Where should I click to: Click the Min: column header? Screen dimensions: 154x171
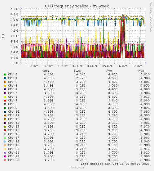[78, 71]
